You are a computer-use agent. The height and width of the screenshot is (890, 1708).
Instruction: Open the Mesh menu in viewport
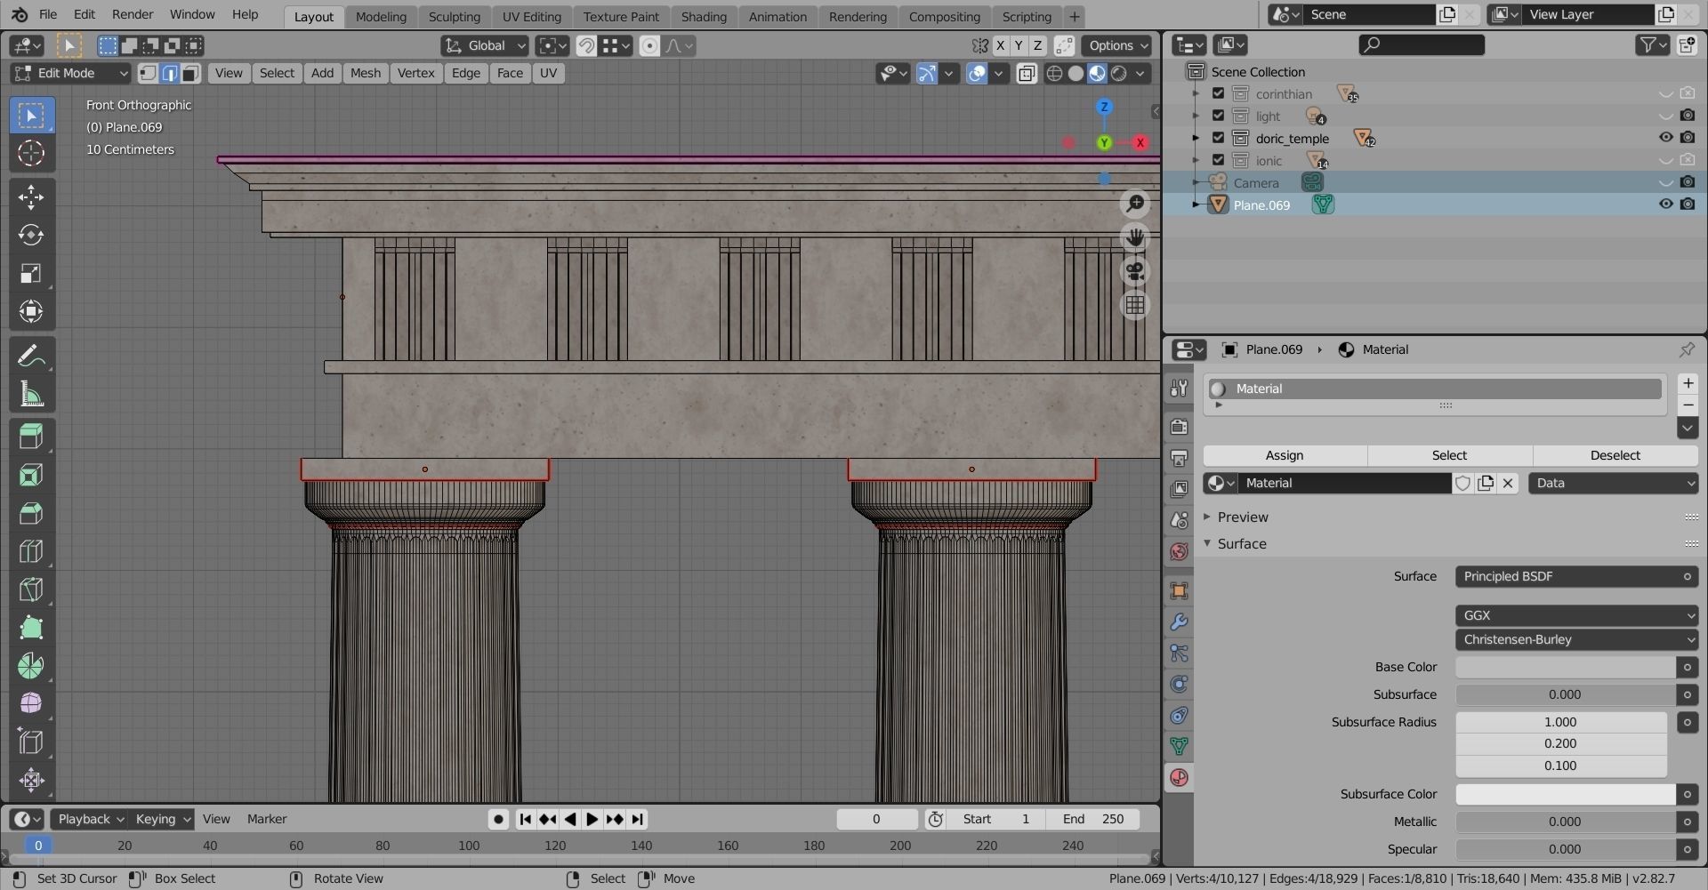tap(365, 73)
